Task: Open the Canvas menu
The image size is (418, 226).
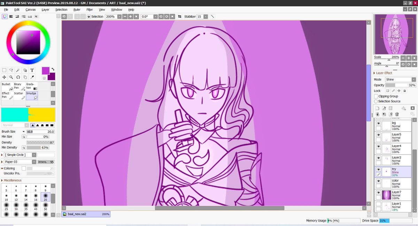Action: coord(30,10)
